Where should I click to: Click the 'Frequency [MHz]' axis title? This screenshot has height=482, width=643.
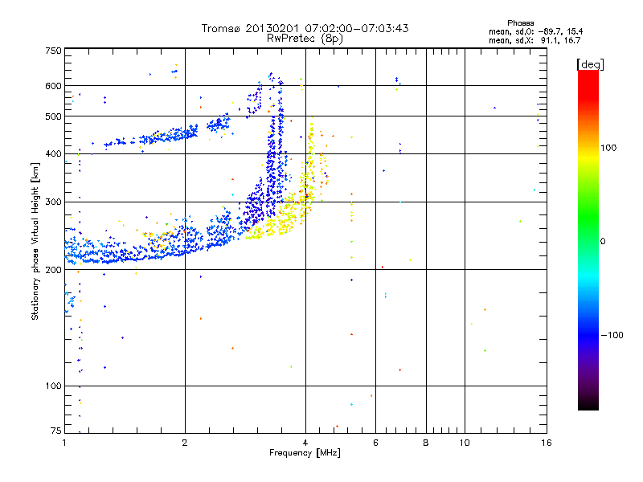coord(305,453)
